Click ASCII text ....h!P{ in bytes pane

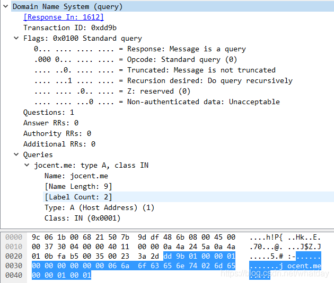point(266,237)
